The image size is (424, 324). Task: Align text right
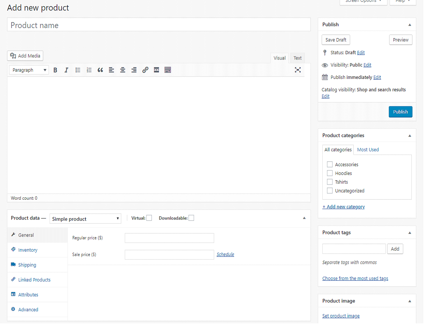(x=134, y=70)
